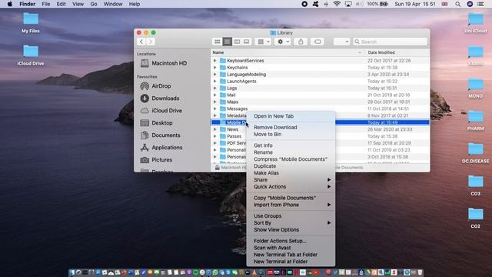
Task: Open the Quick Actions submenu
Action: point(291,186)
